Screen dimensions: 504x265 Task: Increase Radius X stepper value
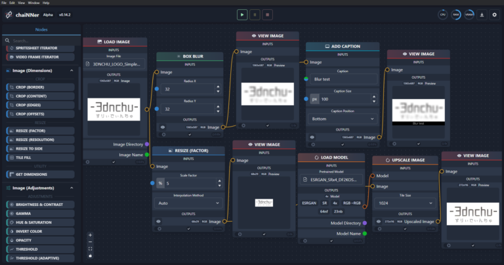tap(219, 87)
